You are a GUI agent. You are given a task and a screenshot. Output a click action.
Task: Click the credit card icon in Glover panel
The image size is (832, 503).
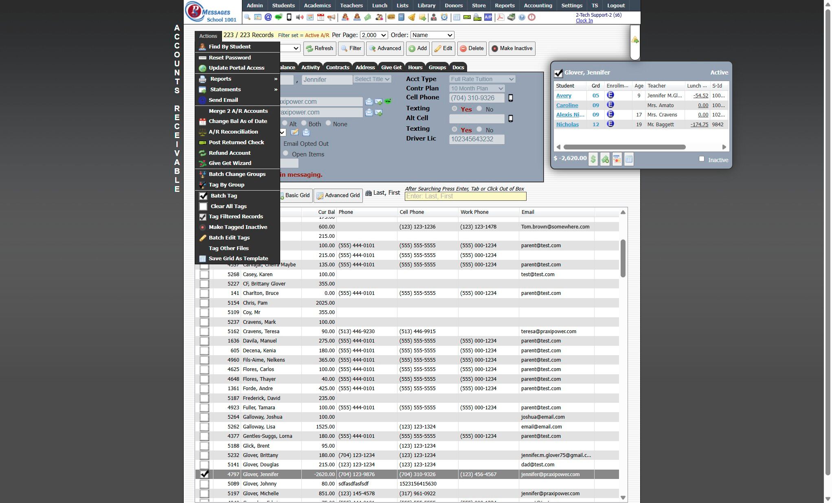(x=617, y=160)
